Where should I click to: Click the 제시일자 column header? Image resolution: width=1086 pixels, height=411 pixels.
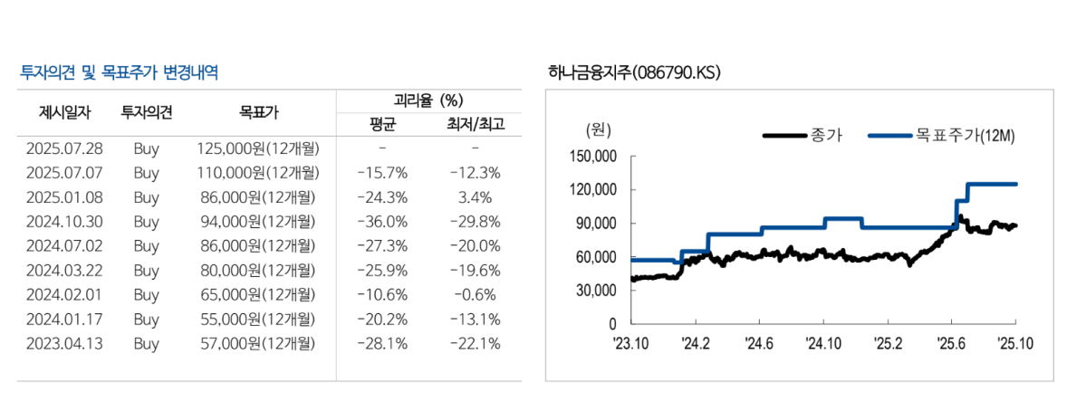pyautogui.click(x=65, y=113)
